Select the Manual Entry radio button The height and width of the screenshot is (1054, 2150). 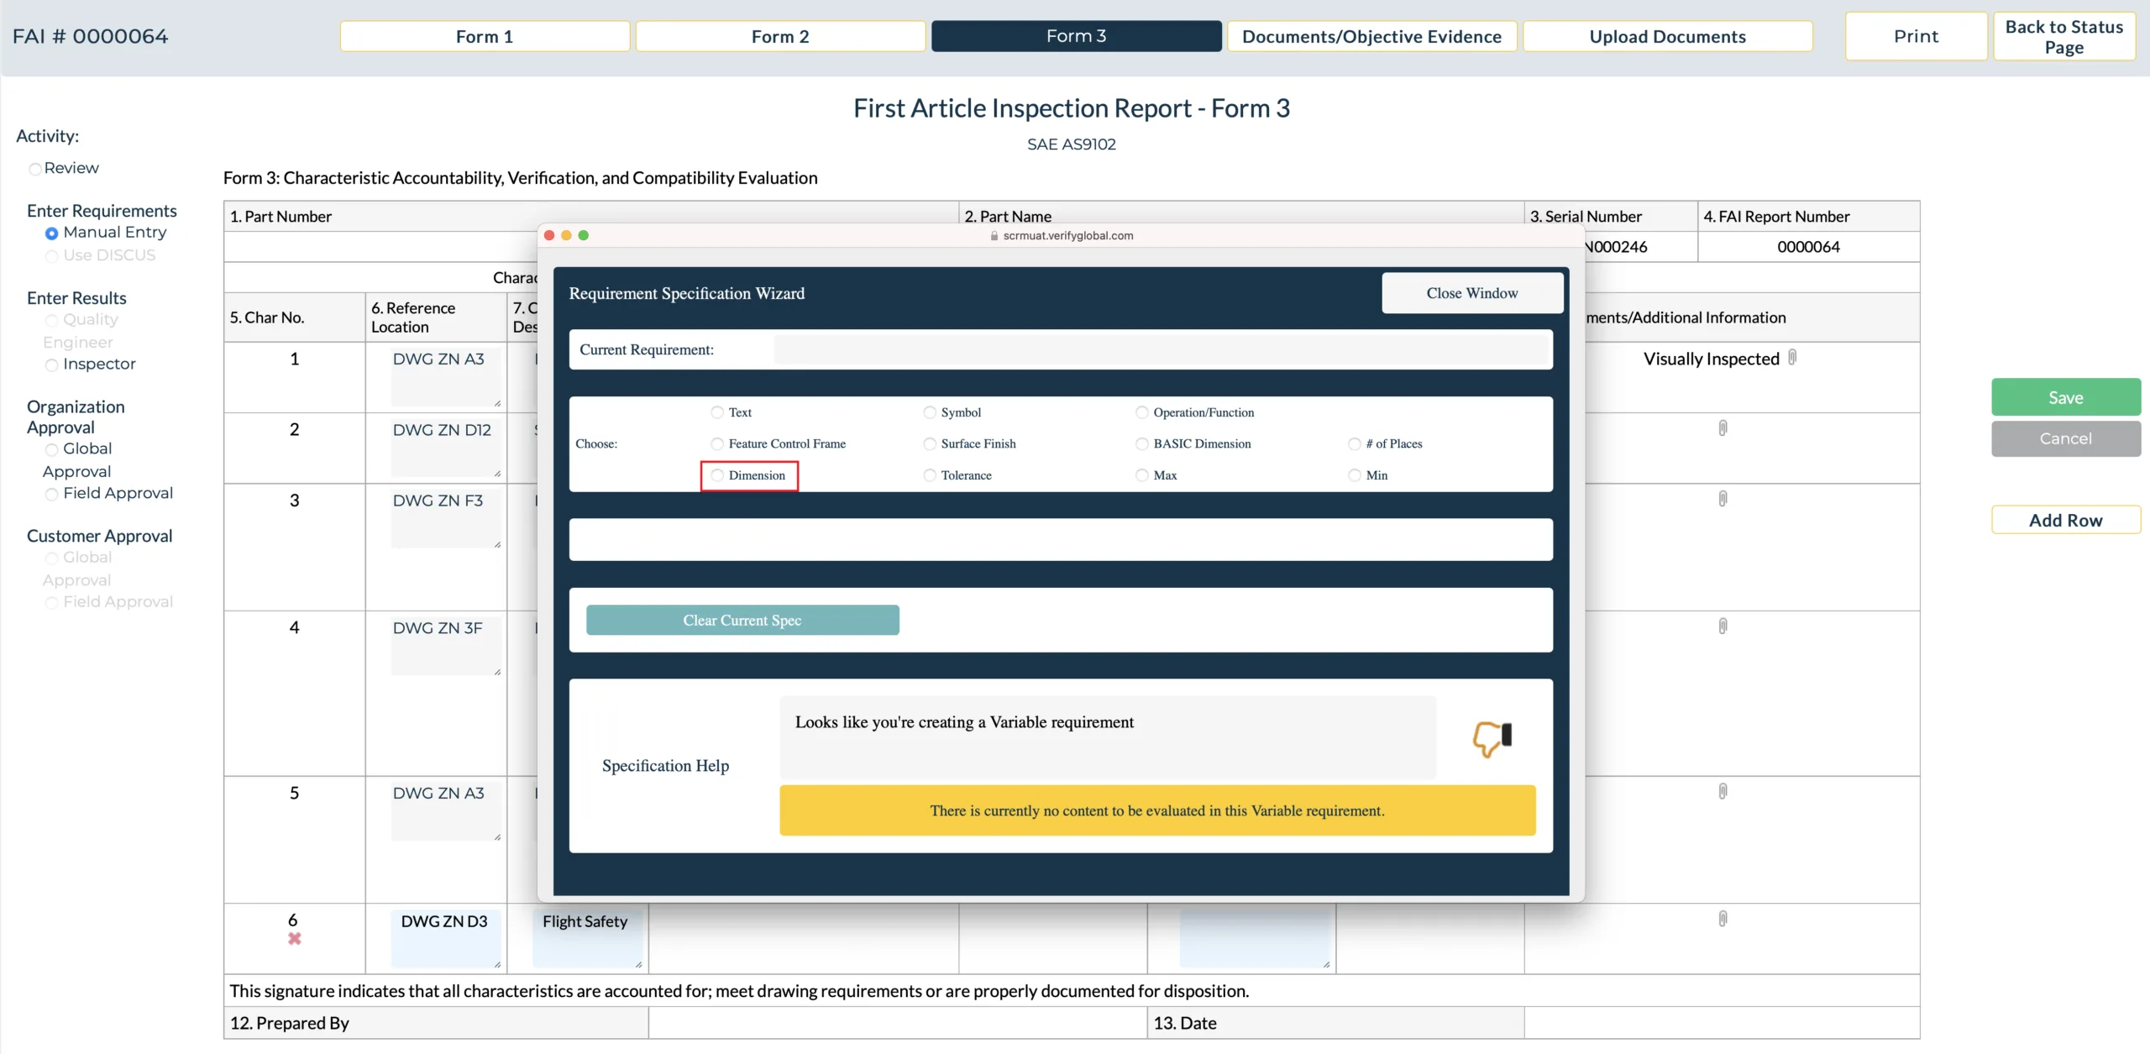(52, 233)
